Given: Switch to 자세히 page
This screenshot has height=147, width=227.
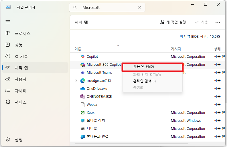Looking at the screenshot, I should click(x=35, y=90).
